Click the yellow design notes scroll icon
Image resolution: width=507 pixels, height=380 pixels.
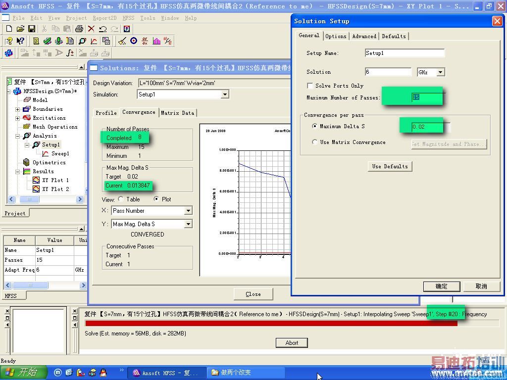36,41
